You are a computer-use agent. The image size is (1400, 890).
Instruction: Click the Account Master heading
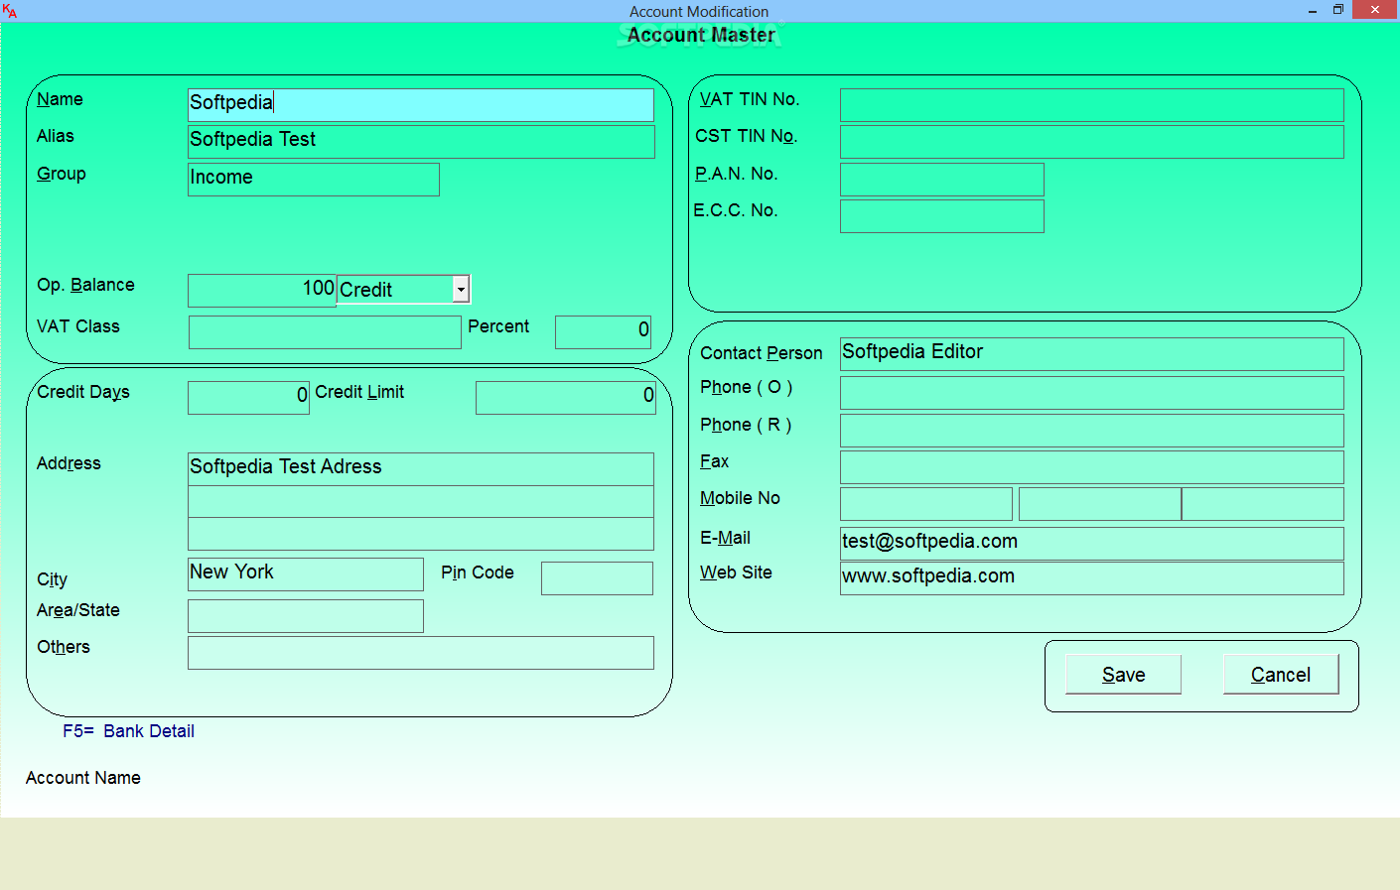point(701,35)
